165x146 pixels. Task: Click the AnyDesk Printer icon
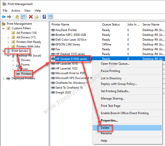[53, 30]
